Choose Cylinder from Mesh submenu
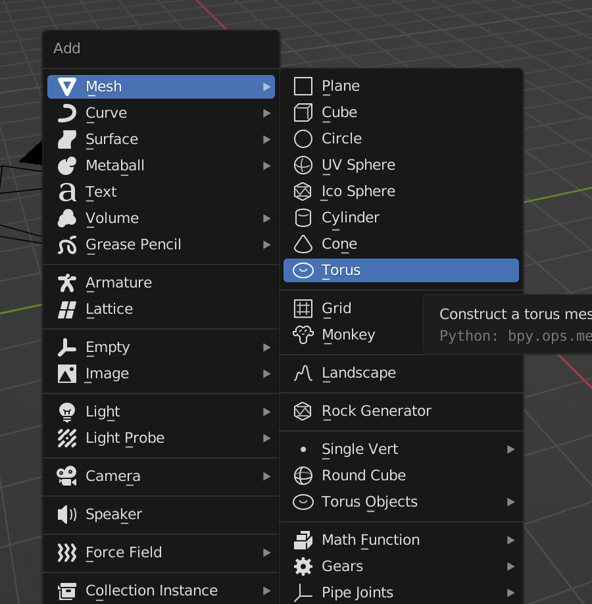This screenshot has width=592, height=604. pyautogui.click(x=401, y=218)
